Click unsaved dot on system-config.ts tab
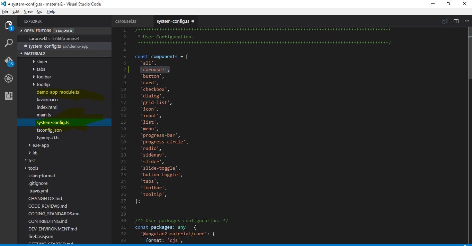Image resolution: width=472 pixels, height=246 pixels. point(193,21)
